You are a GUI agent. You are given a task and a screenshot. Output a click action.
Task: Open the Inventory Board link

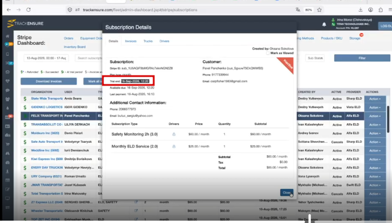pos(74,47)
